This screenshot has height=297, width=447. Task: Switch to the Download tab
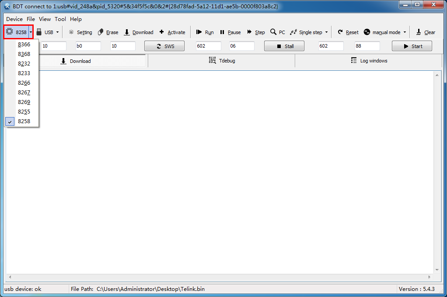coord(76,61)
